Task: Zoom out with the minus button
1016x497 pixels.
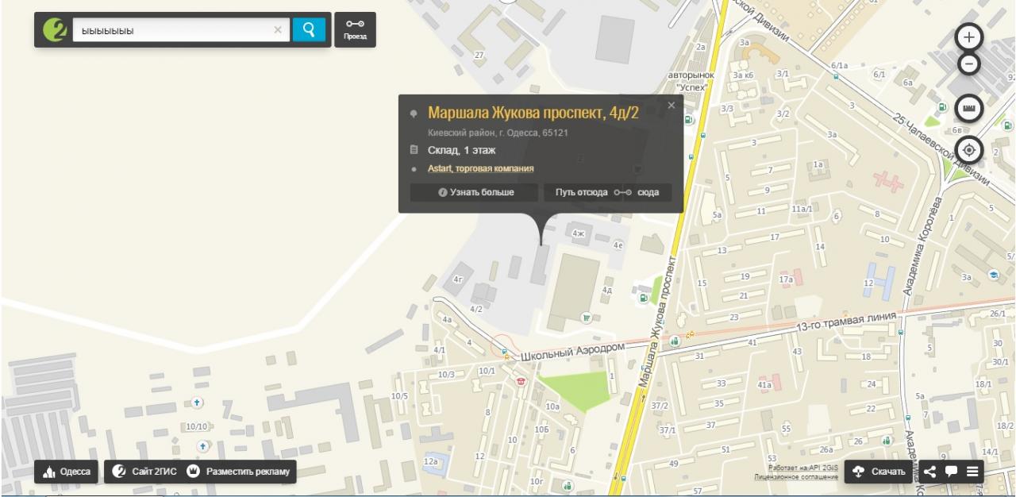Action: click(969, 64)
